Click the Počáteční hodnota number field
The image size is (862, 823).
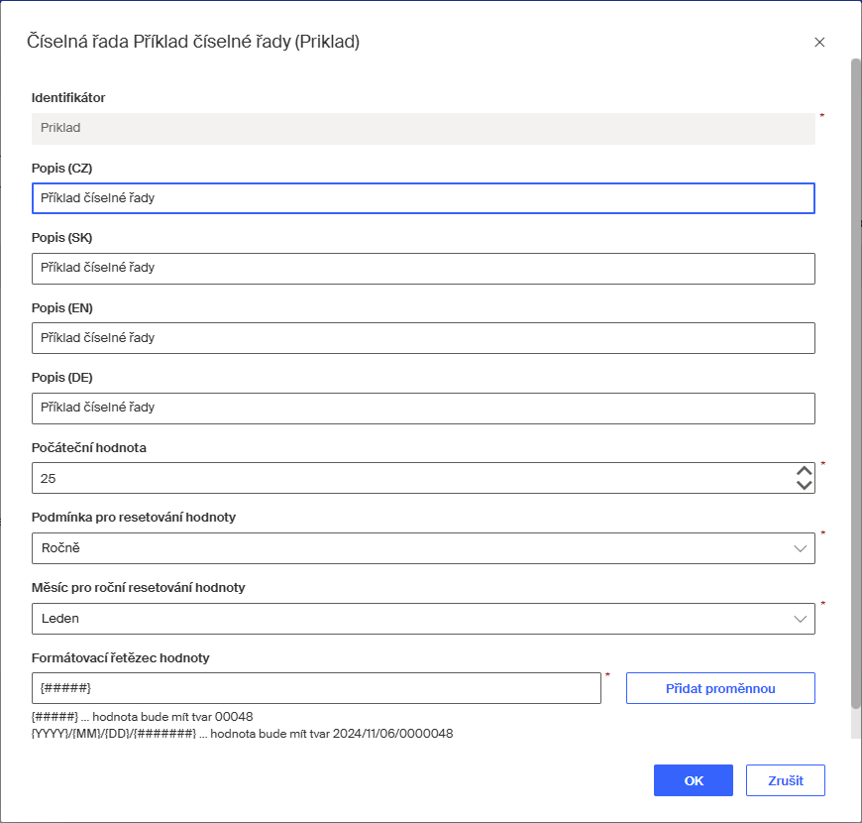click(406, 478)
